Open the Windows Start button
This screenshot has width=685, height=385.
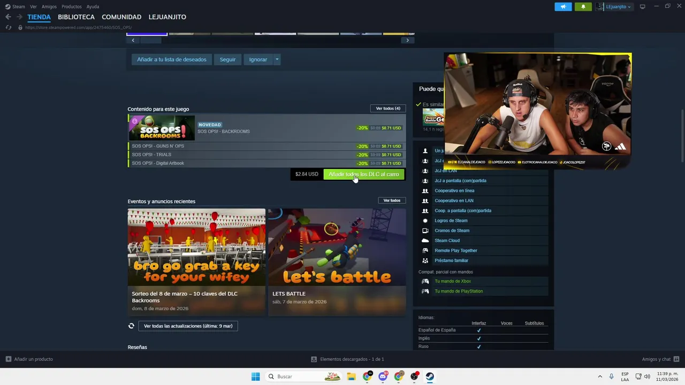point(256,376)
